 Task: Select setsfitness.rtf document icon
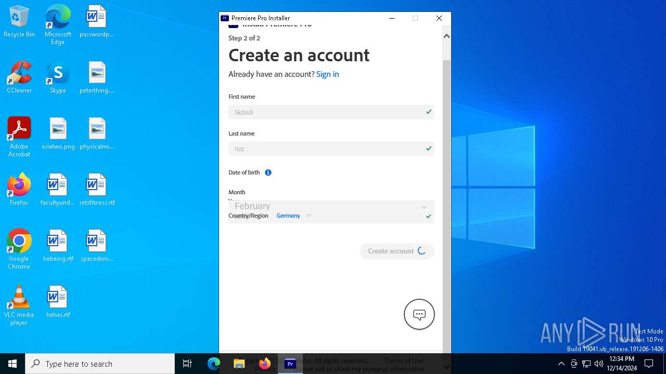click(97, 190)
